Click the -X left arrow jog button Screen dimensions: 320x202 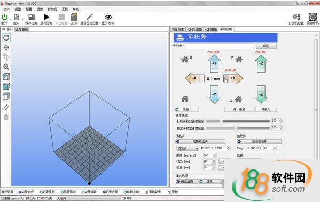(x=194, y=78)
